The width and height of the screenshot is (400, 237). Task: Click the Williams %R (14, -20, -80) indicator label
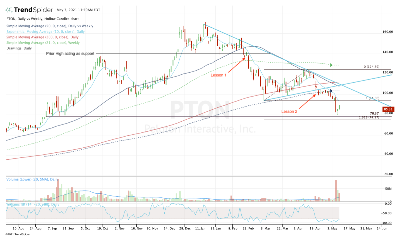(x=33, y=204)
